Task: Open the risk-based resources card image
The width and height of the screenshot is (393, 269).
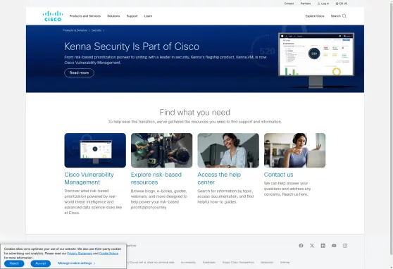Action: point(162,150)
